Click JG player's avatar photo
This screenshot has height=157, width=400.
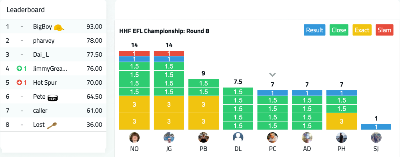(169, 138)
